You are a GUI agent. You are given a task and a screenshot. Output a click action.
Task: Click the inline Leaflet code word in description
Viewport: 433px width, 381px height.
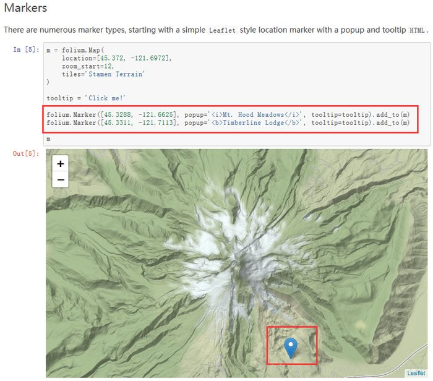pyautogui.click(x=222, y=30)
